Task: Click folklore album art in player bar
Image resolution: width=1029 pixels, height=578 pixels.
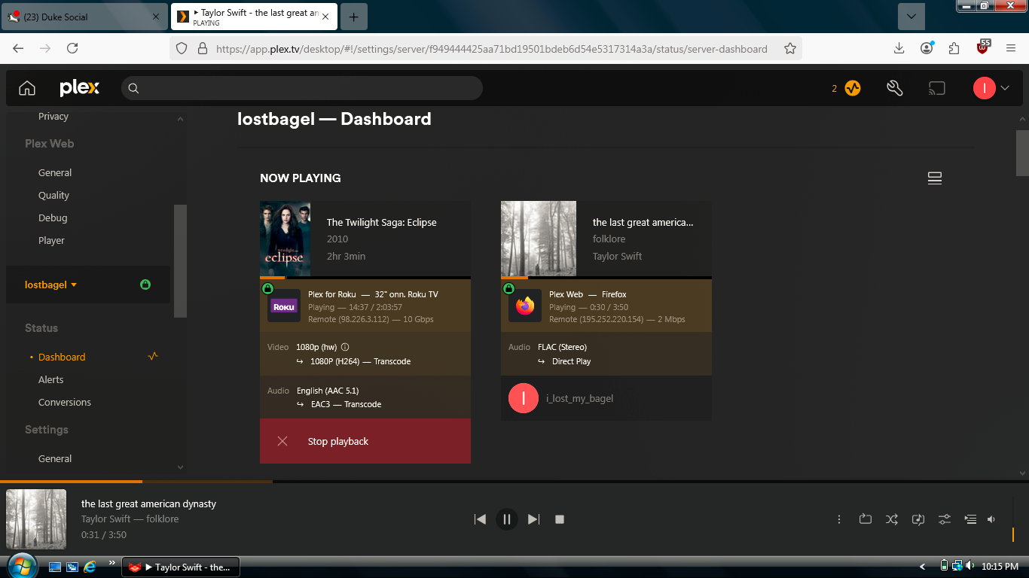Action: click(36, 519)
